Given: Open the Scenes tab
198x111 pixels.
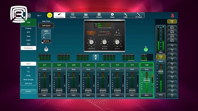Looking at the screenshot, I should point(99,15).
